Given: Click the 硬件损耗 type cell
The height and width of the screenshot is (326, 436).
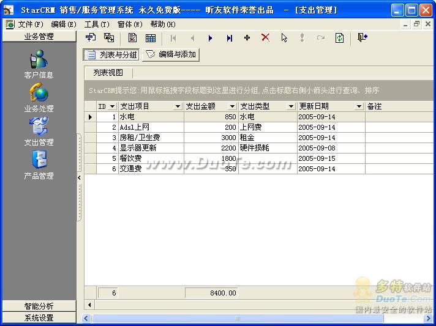Looking at the screenshot, I should click(268, 148).
